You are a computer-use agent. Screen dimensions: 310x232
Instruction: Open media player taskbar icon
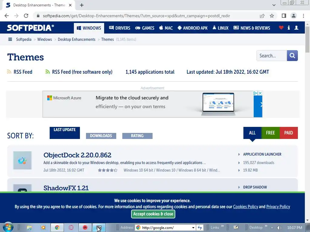point(43,228)
